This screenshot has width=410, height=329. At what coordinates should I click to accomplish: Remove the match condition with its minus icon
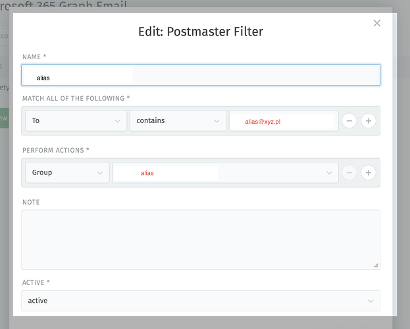[x=349, y=121]
